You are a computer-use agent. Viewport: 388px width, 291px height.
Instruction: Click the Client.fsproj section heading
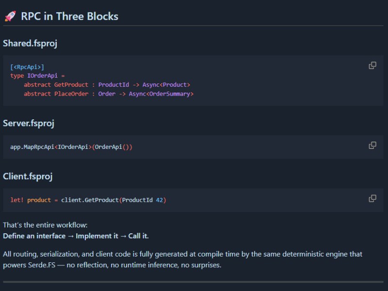[x=28, y=176]
